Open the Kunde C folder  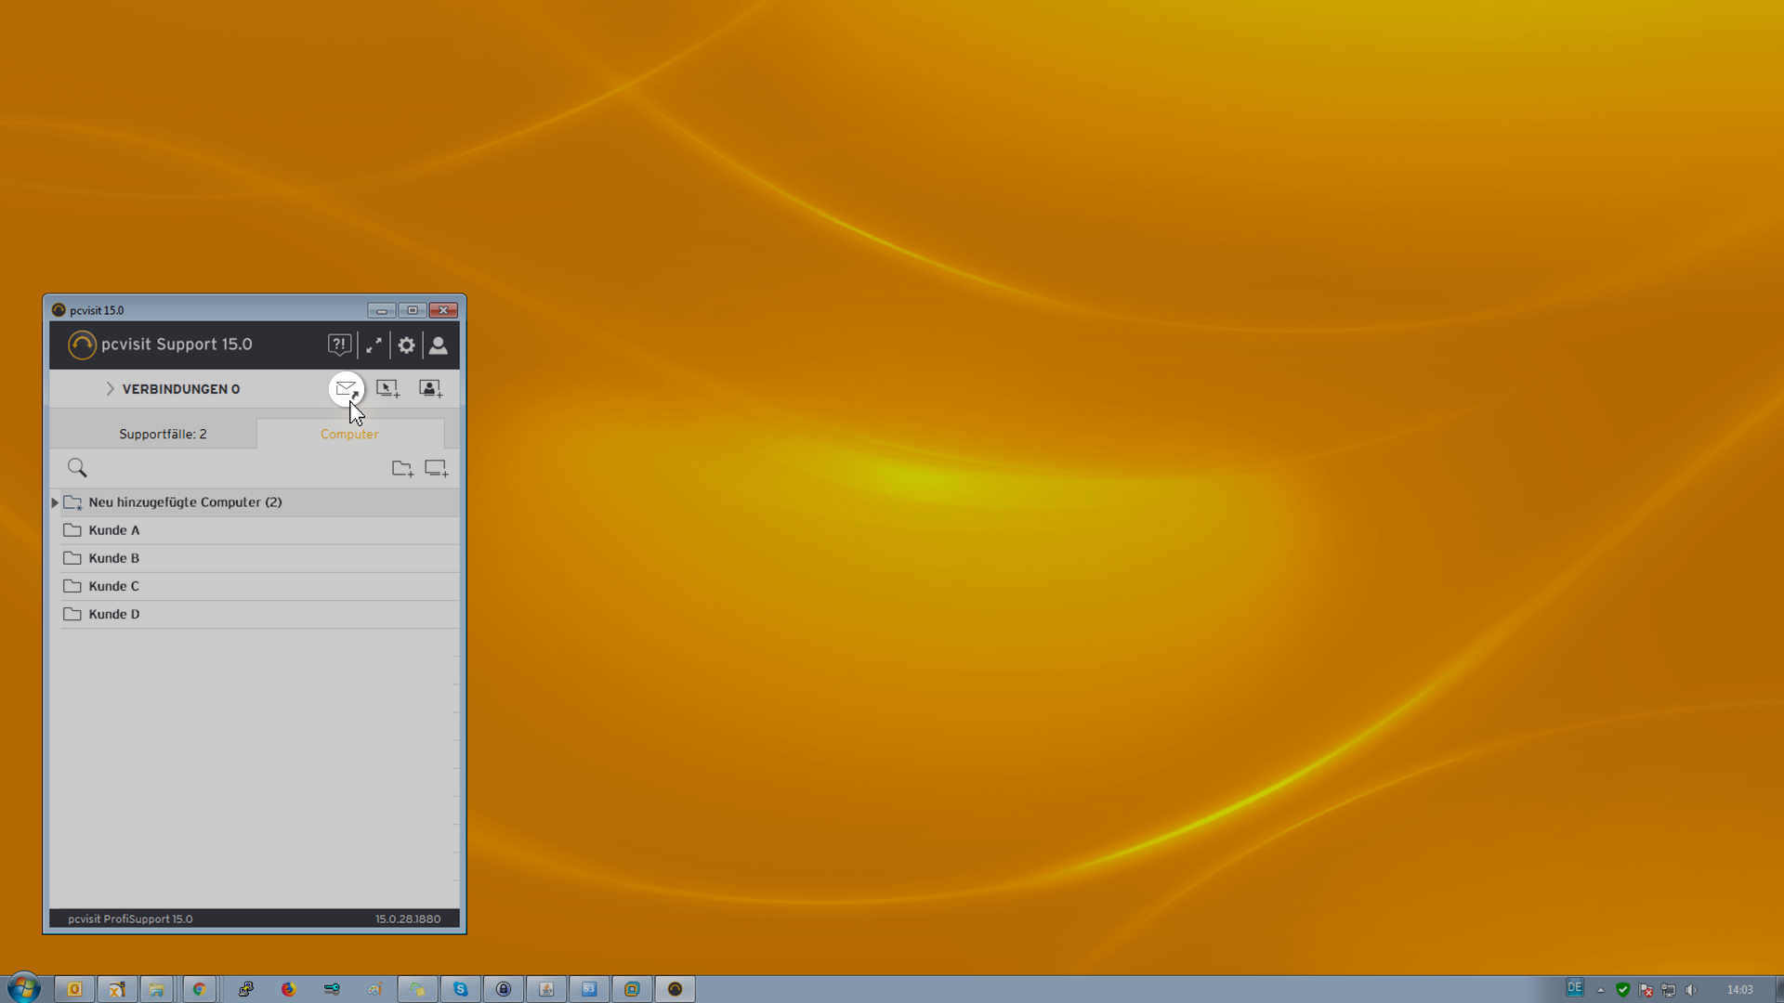click(113, 586)
